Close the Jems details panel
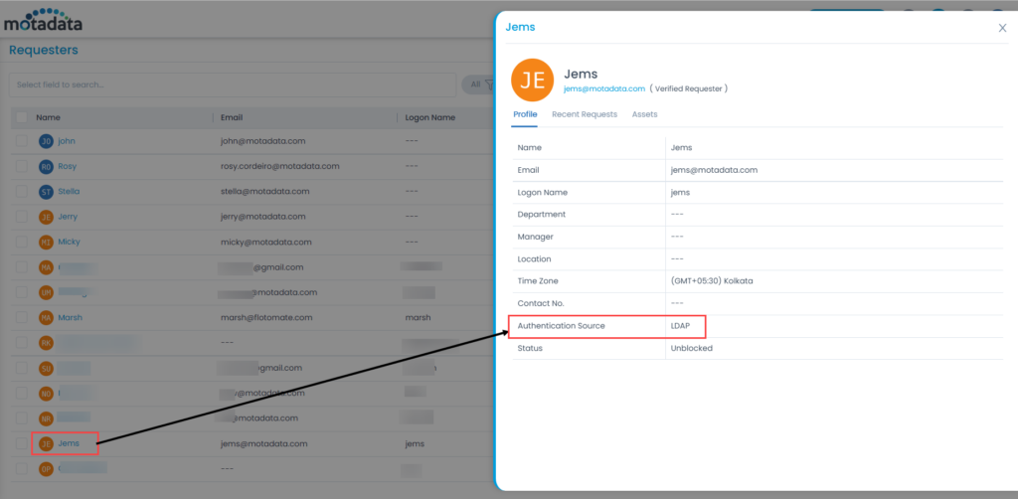 point(1002,28)
